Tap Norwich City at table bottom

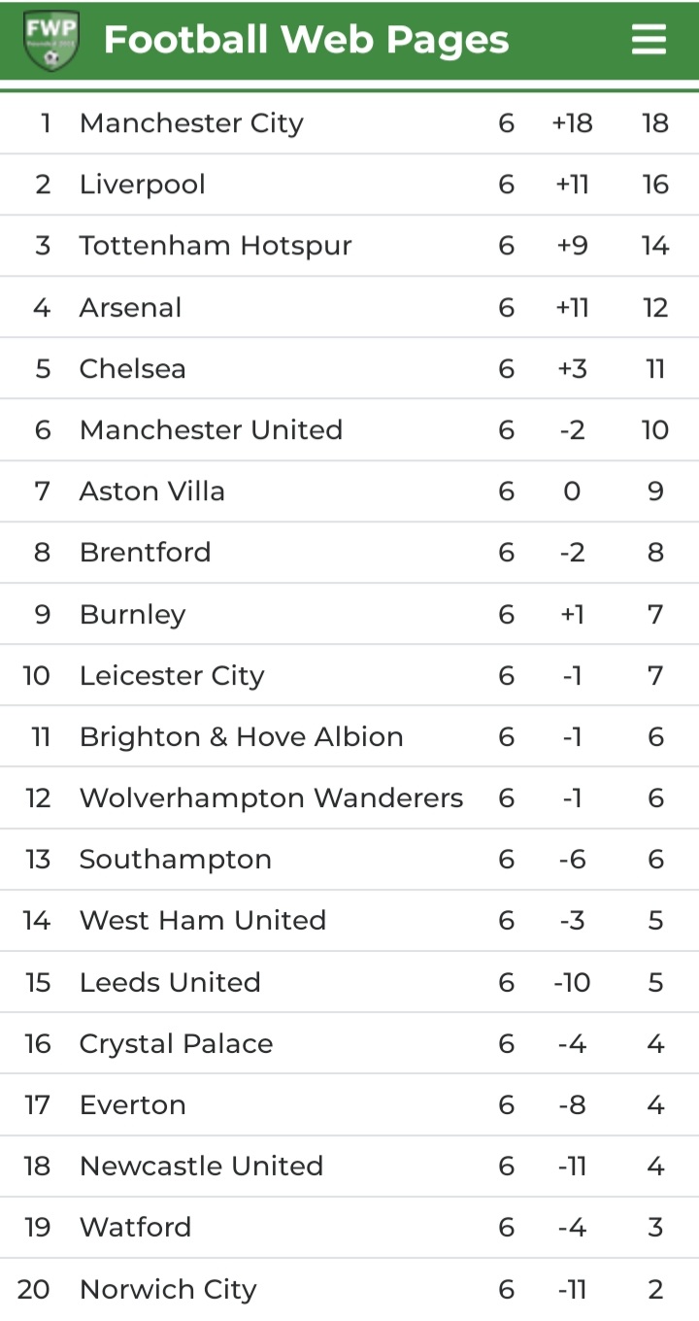168,1290
